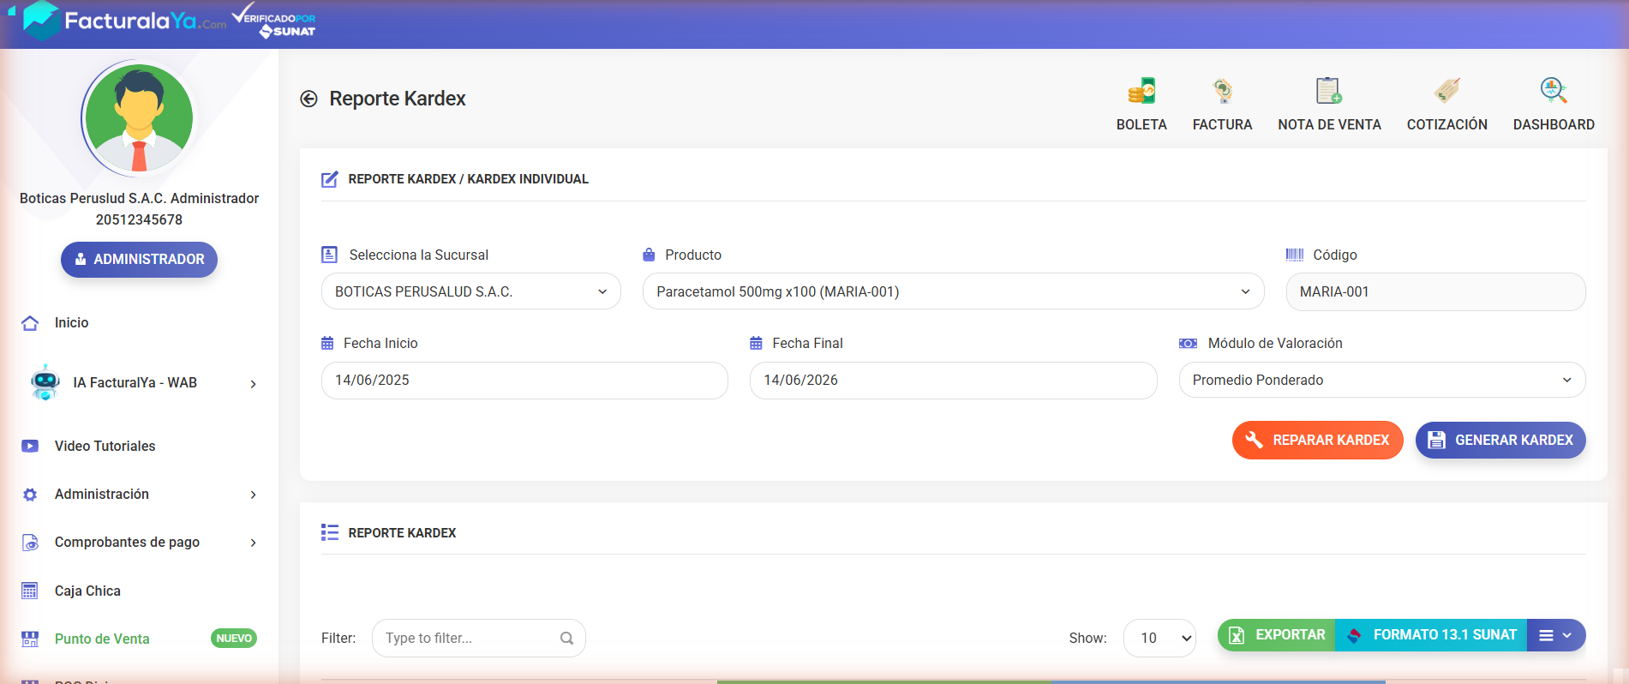1629x684 pixels.
Task: Click the Fecha Inicio calendar icon
Action: [327, 343]
